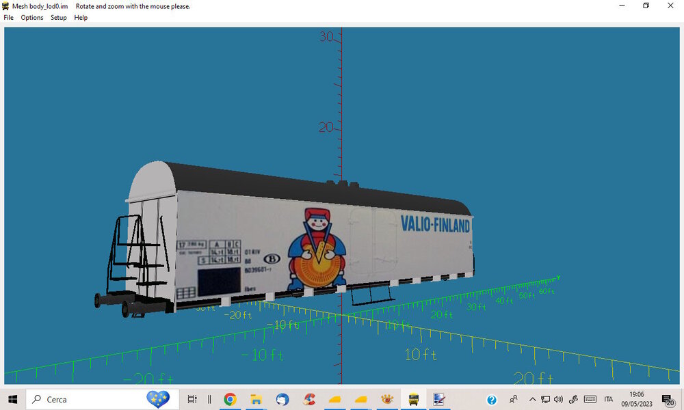Open the clock showing 19:06
684x410 pixels.
click(x=636, y=399)
